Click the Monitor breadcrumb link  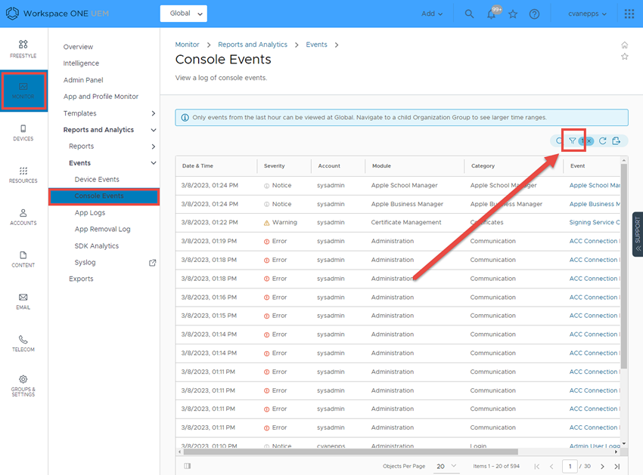(187, 45)
